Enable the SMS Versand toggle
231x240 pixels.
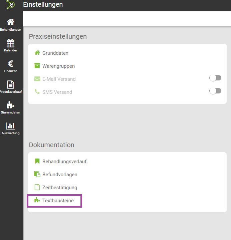[x=215, y=91]
